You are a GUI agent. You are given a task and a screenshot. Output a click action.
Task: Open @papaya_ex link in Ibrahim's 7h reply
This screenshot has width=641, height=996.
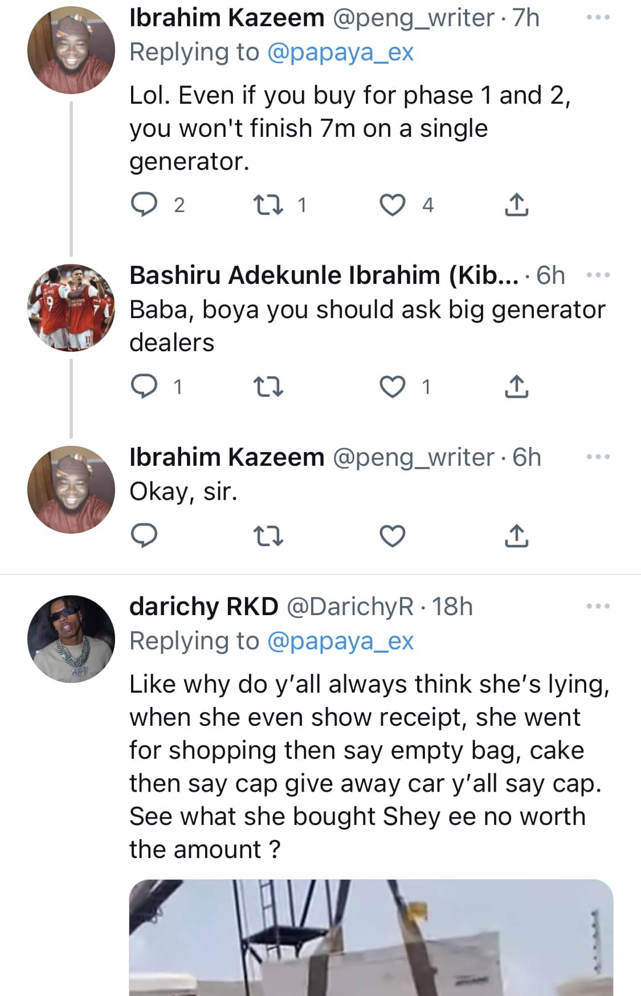point(340,52)
